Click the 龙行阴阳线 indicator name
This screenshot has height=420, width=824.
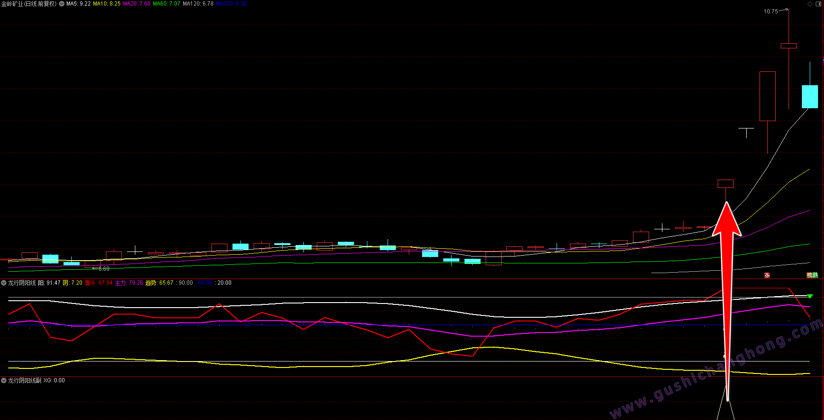tap(22, 283)
